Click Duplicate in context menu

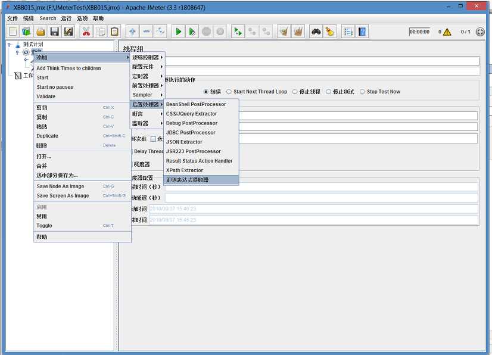[x=82, y=136]
